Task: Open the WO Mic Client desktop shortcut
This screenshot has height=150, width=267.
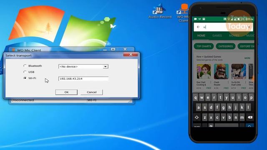Action: click(x=183, y=13)
